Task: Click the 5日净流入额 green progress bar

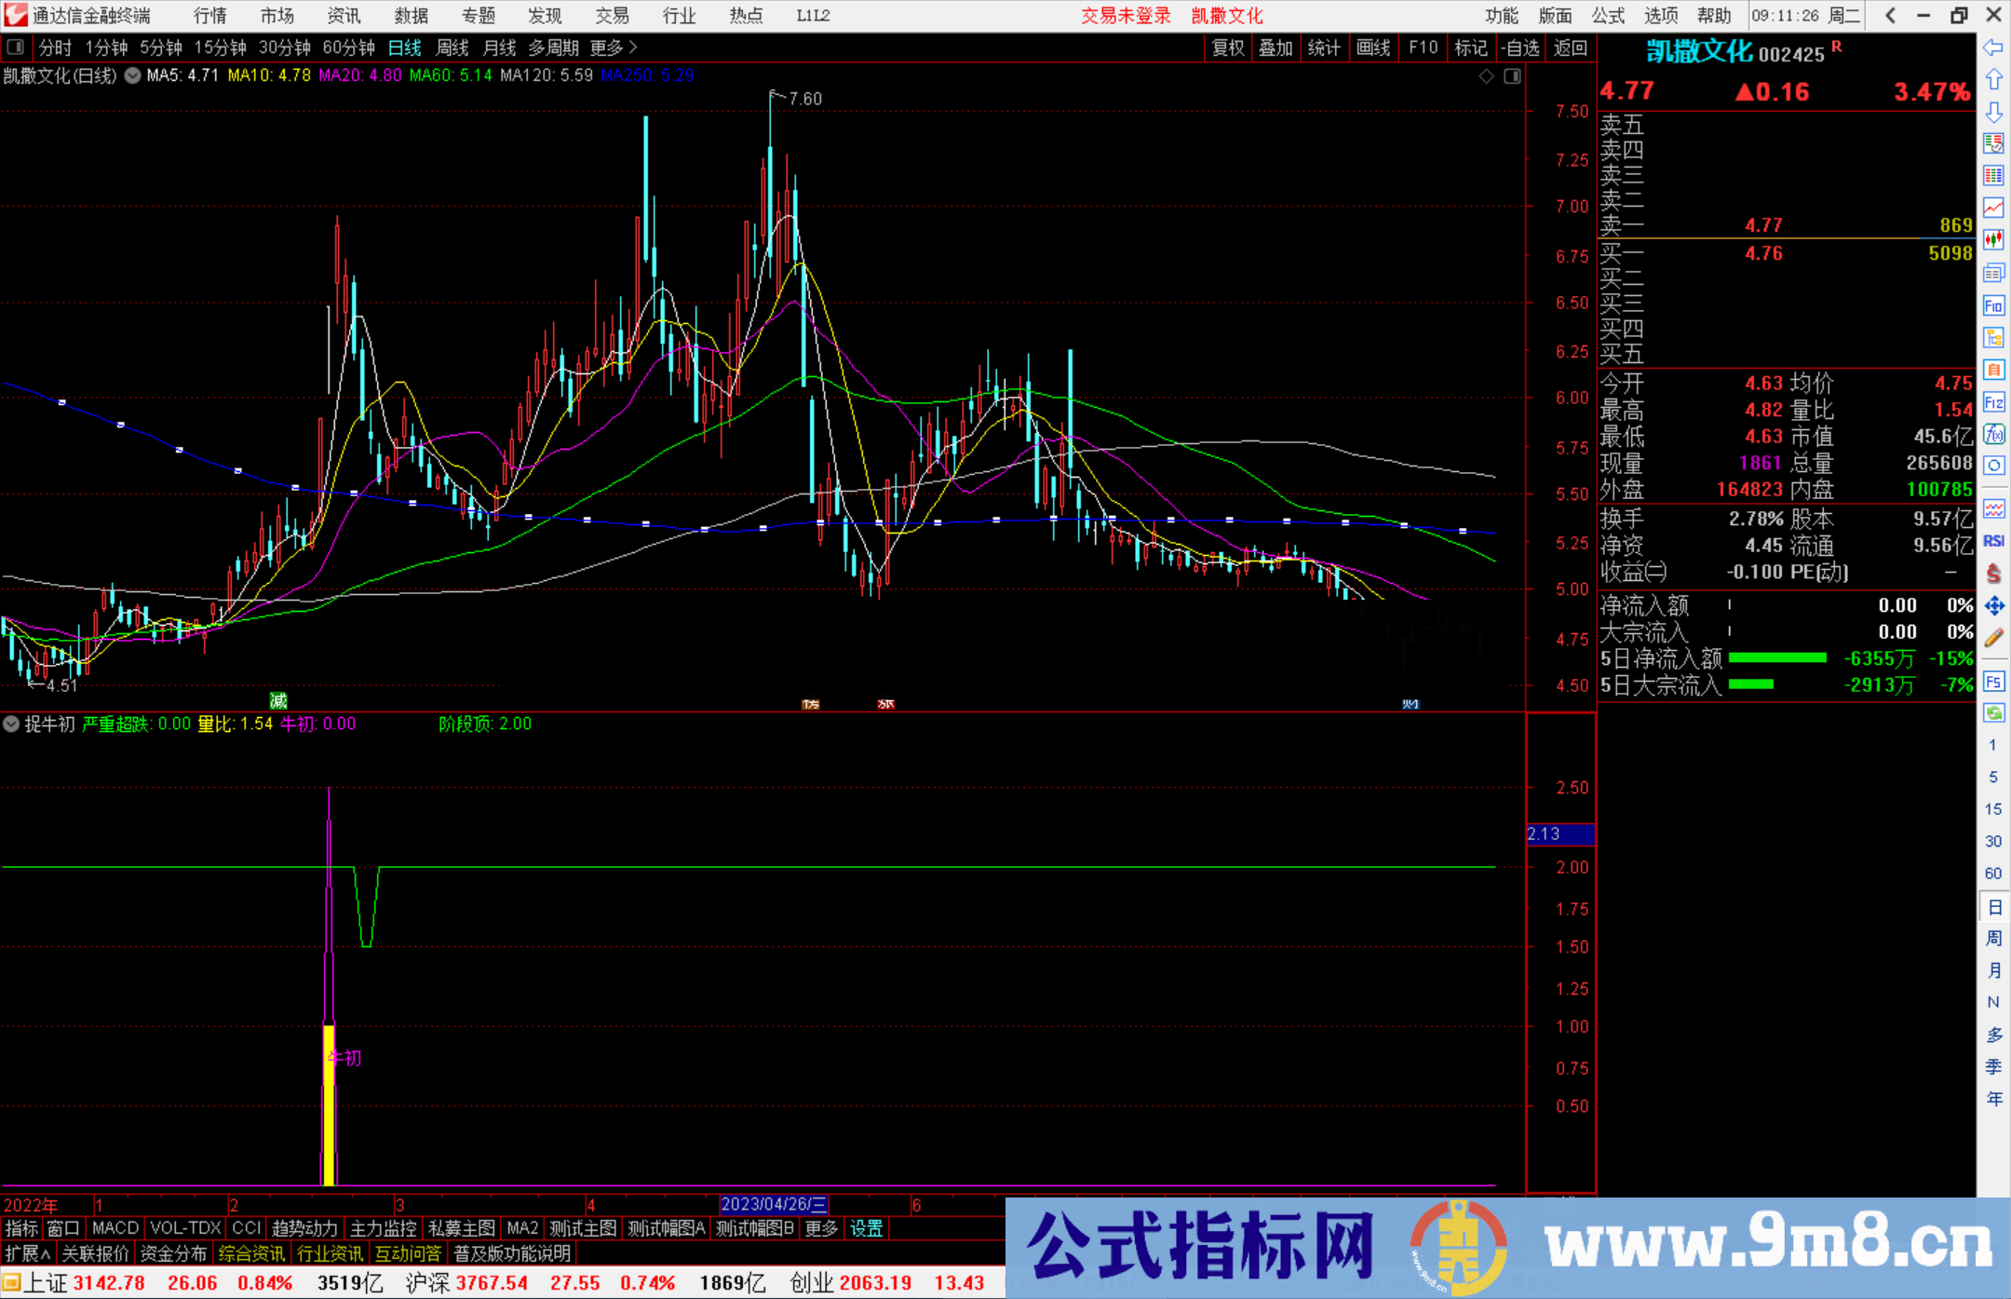Action: click(x=1777, y=658)
